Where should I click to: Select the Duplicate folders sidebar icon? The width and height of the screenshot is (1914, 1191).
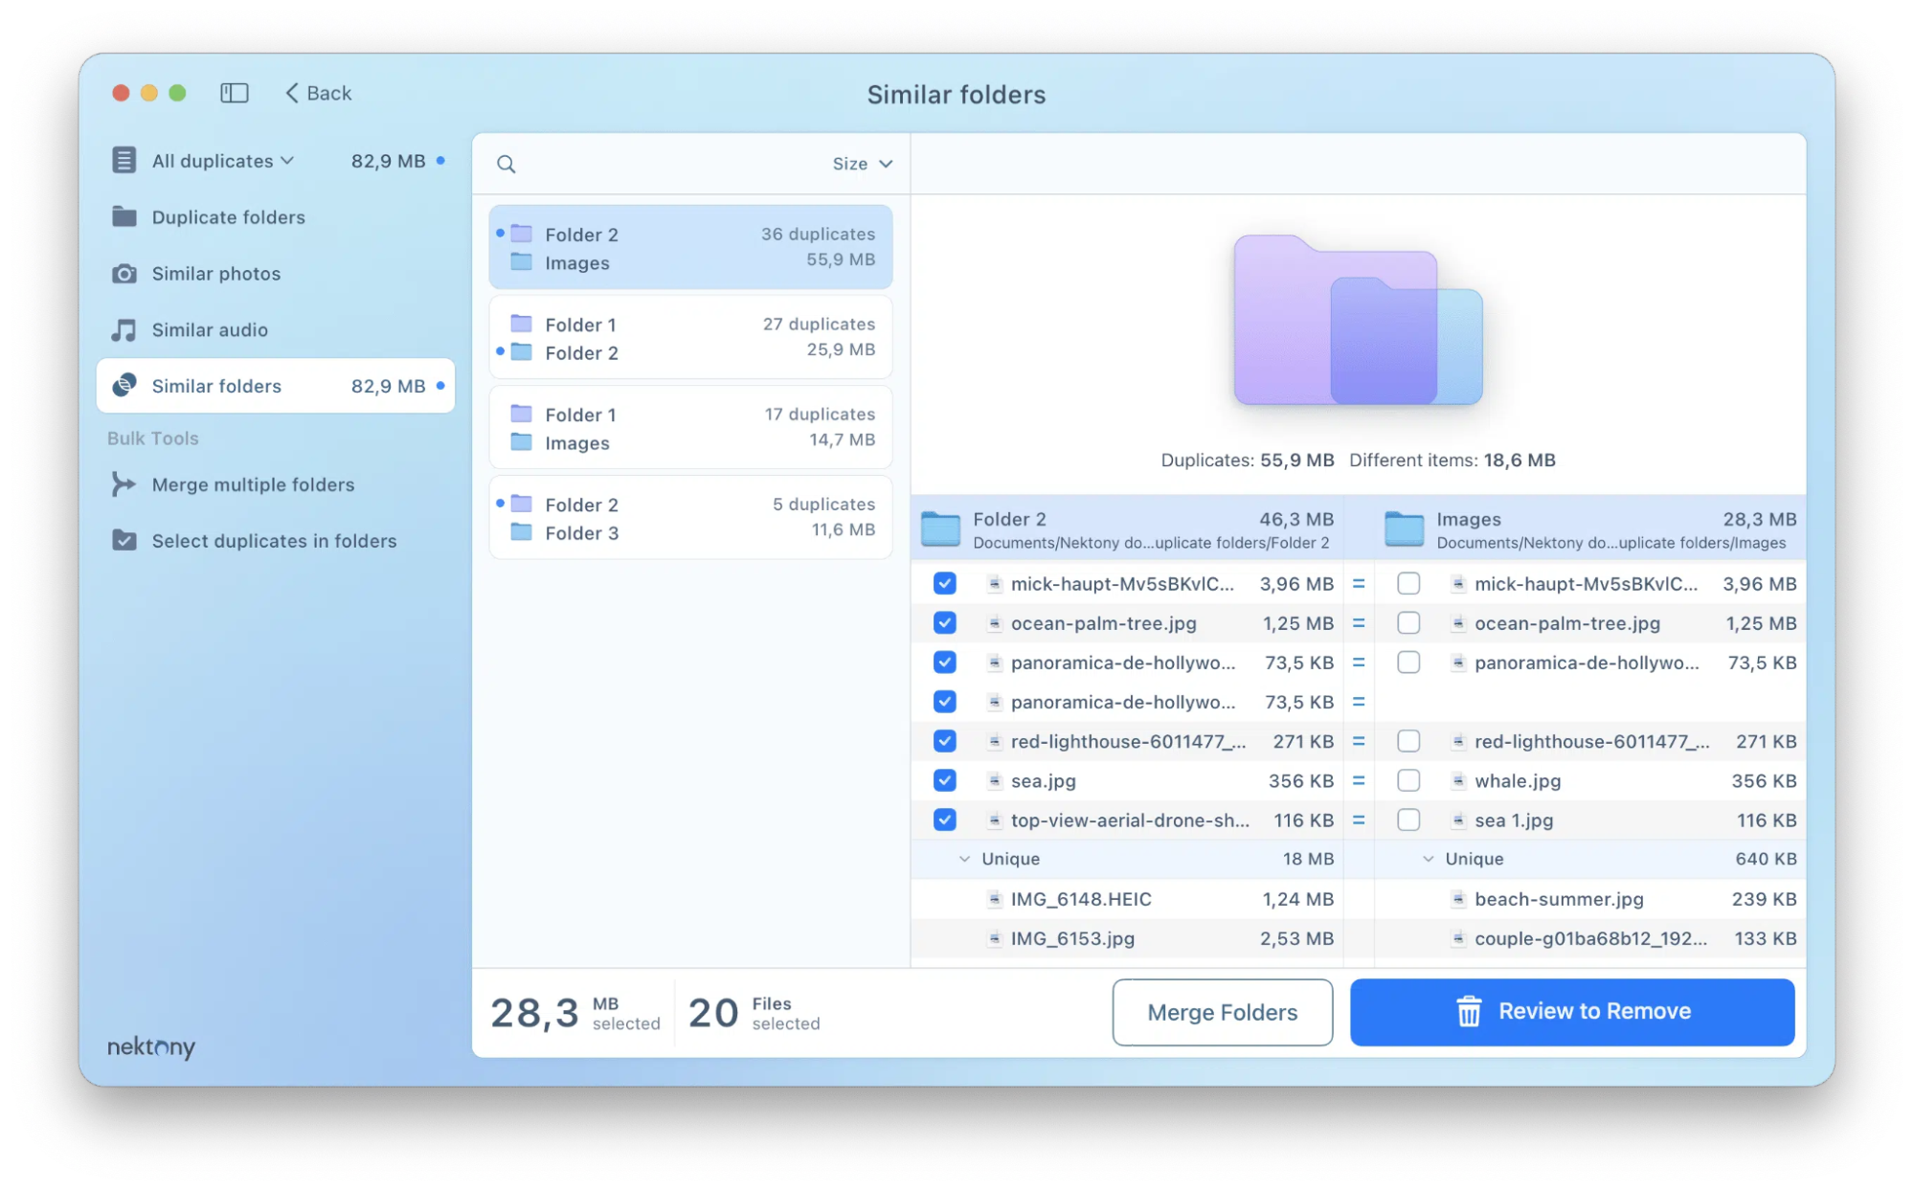click(124, 217)
